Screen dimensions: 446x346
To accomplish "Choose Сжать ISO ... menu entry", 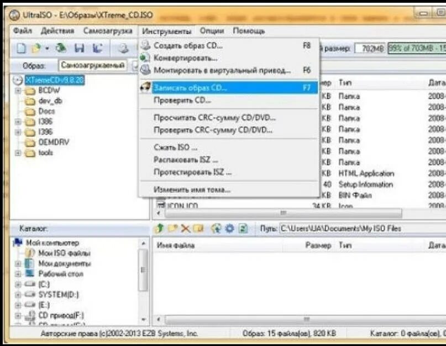I will pos(229,147).
